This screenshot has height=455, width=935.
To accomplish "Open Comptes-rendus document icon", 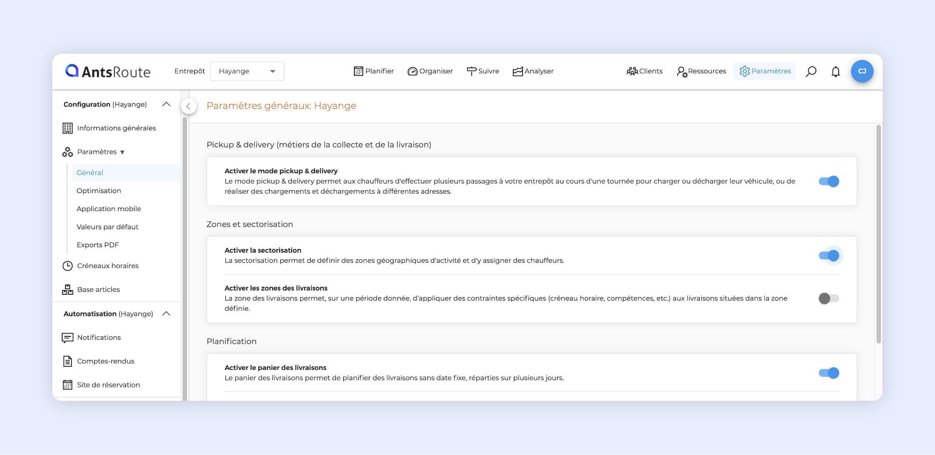I will click(68, 361).
